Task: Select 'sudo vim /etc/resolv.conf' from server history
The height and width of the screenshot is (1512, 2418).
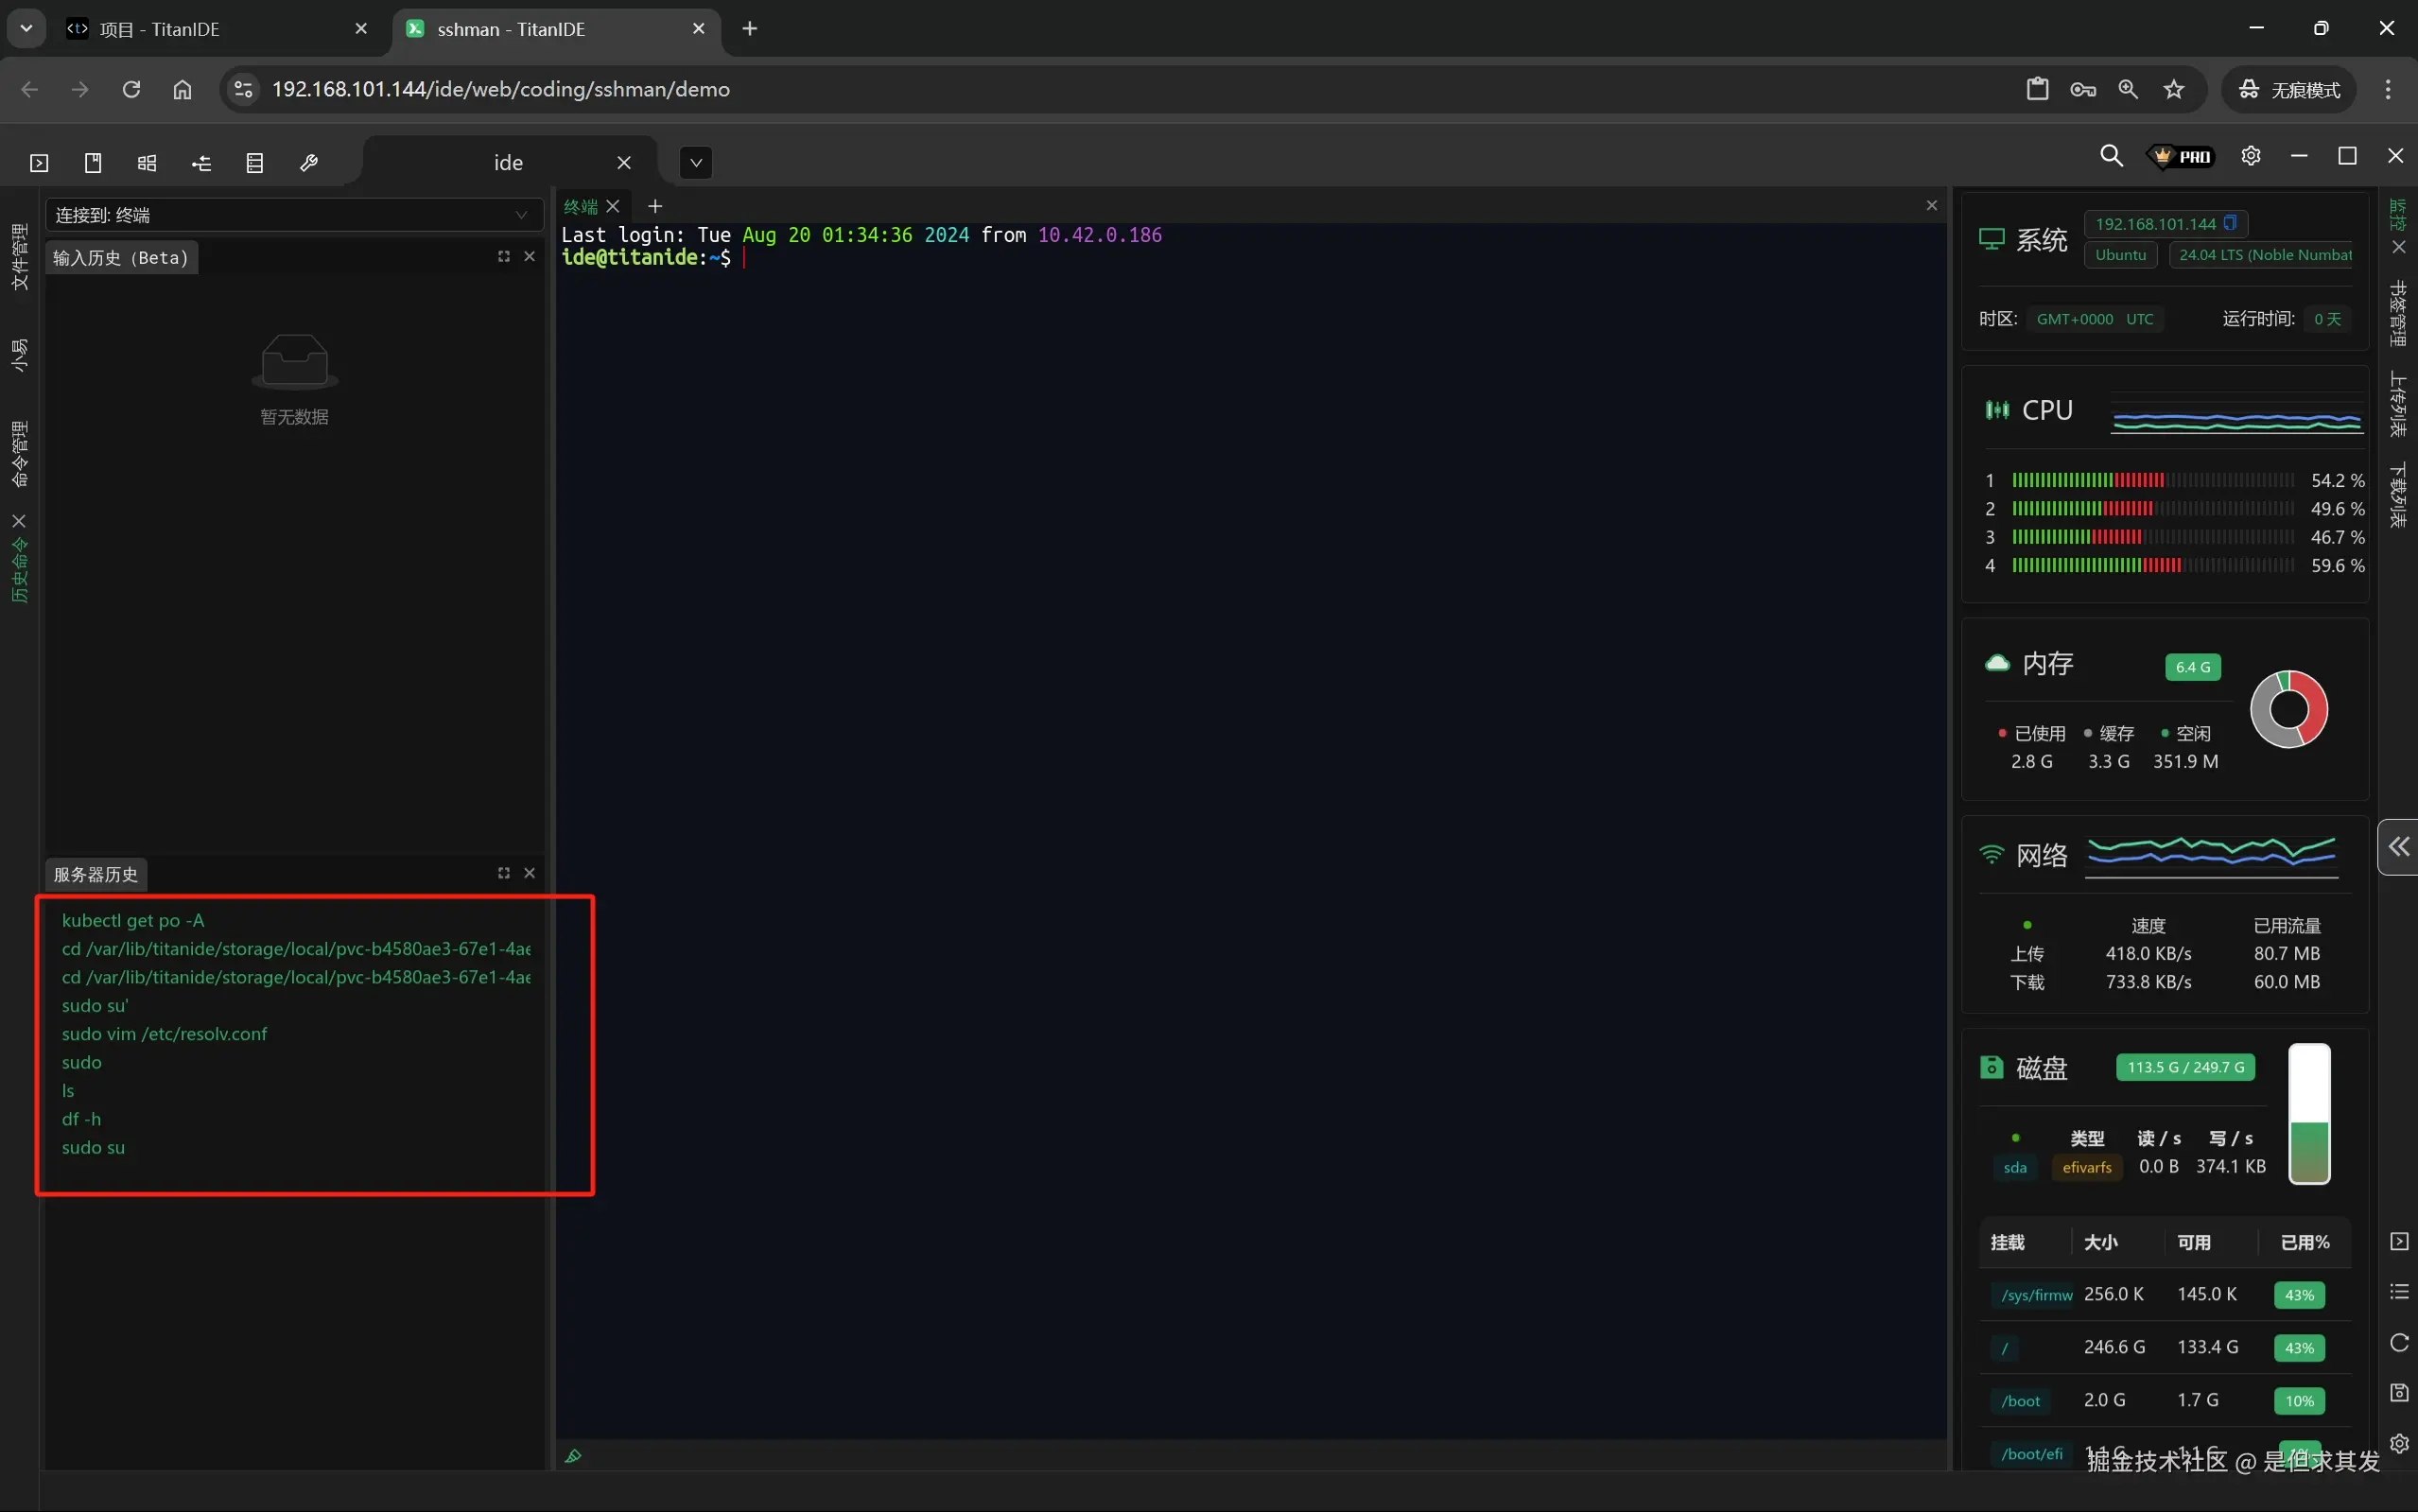Action: [165, 1034]
